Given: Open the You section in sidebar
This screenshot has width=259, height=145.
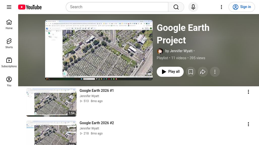Looking at the screenshot, I should pyautogui.click(x=9, y=82).
